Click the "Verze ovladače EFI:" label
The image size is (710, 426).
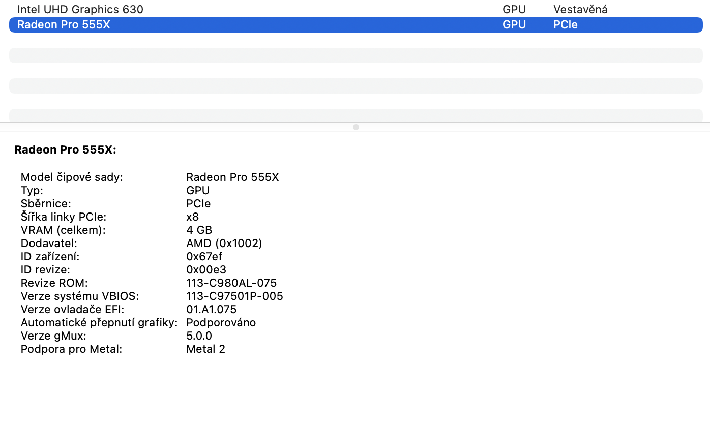[x=73, y=310]
